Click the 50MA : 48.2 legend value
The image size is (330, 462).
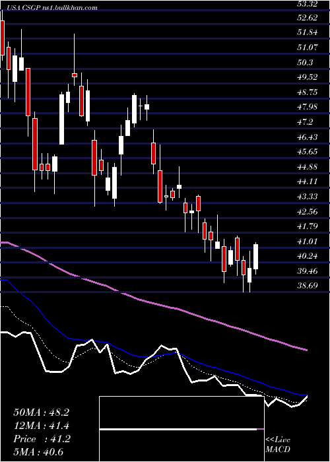tap(41, 412)
